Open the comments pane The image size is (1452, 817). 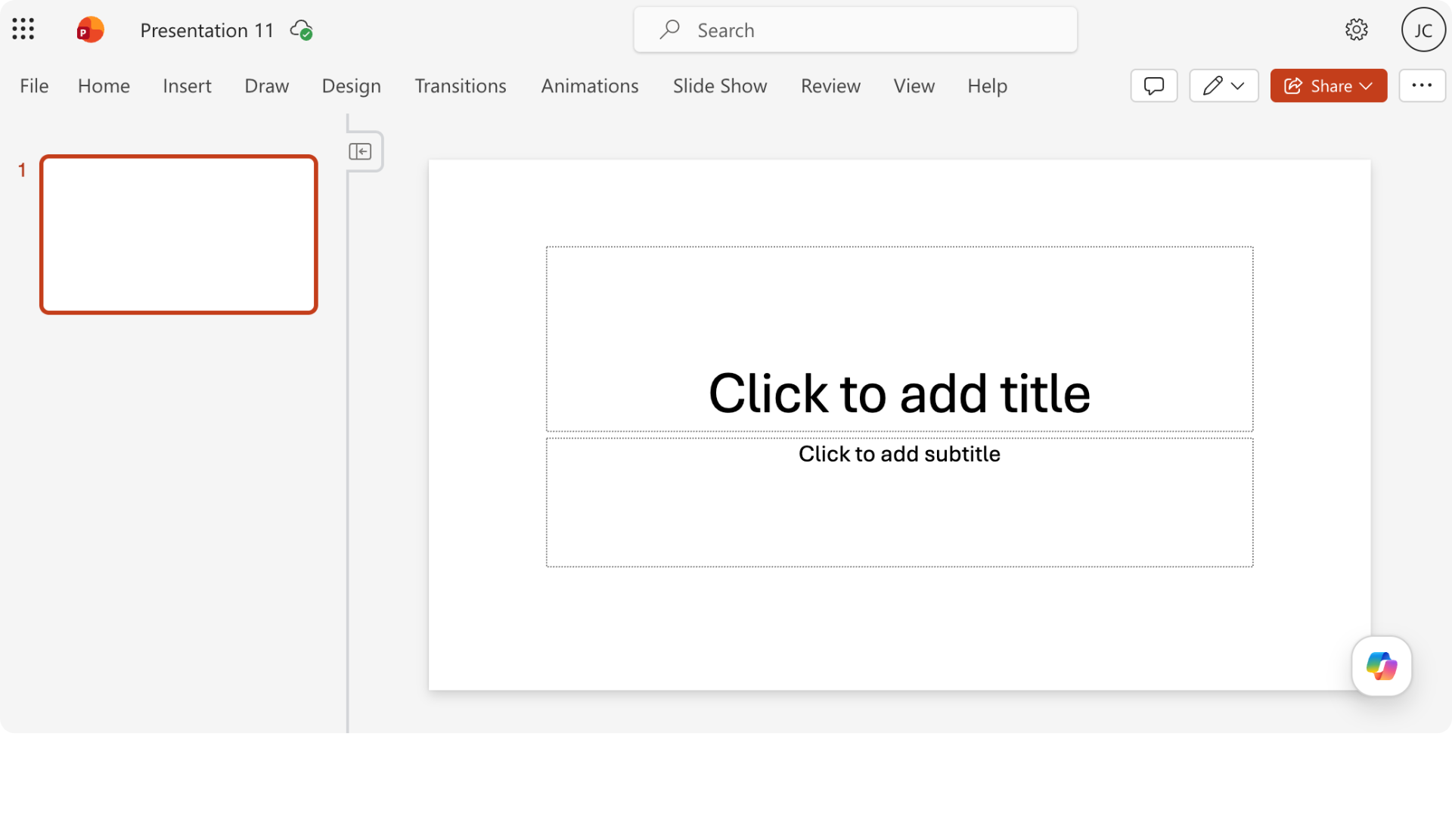click(1154, 85)
